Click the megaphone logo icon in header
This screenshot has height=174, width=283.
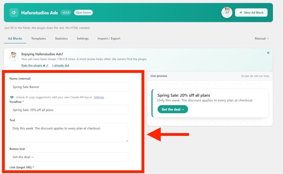click(x=14, y=13)
